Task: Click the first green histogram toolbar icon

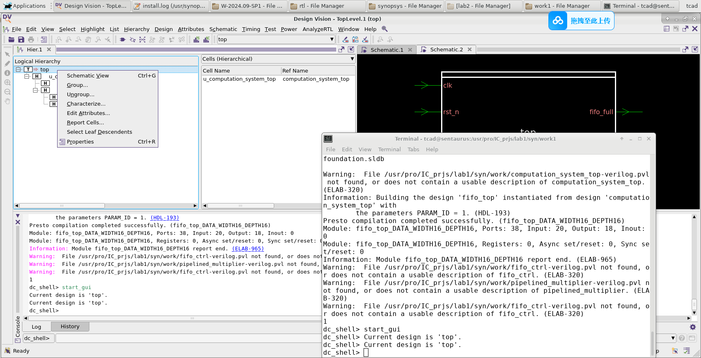Action: point(197,40)
